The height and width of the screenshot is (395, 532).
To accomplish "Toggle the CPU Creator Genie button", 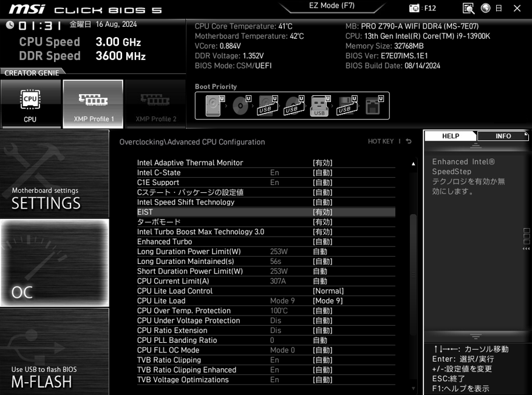I will [x=30, y=104].
